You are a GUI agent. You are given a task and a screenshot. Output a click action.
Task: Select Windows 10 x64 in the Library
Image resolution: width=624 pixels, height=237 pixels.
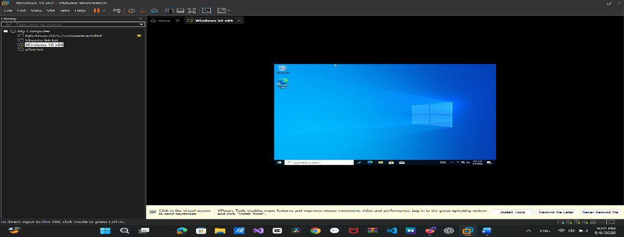tap(44, 45)
